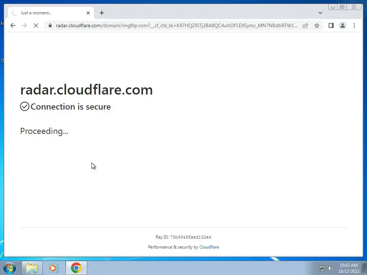Select the 'Just a moment...' tab
367x275 pixels.
tap(51, 13)
